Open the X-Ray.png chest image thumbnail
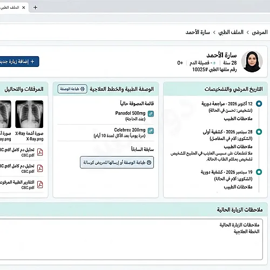 29,114
